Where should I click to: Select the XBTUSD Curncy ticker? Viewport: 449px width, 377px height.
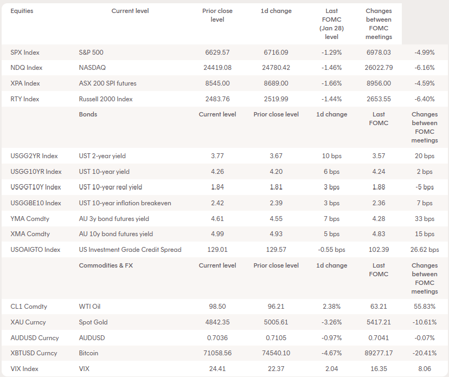coord(34,354)
